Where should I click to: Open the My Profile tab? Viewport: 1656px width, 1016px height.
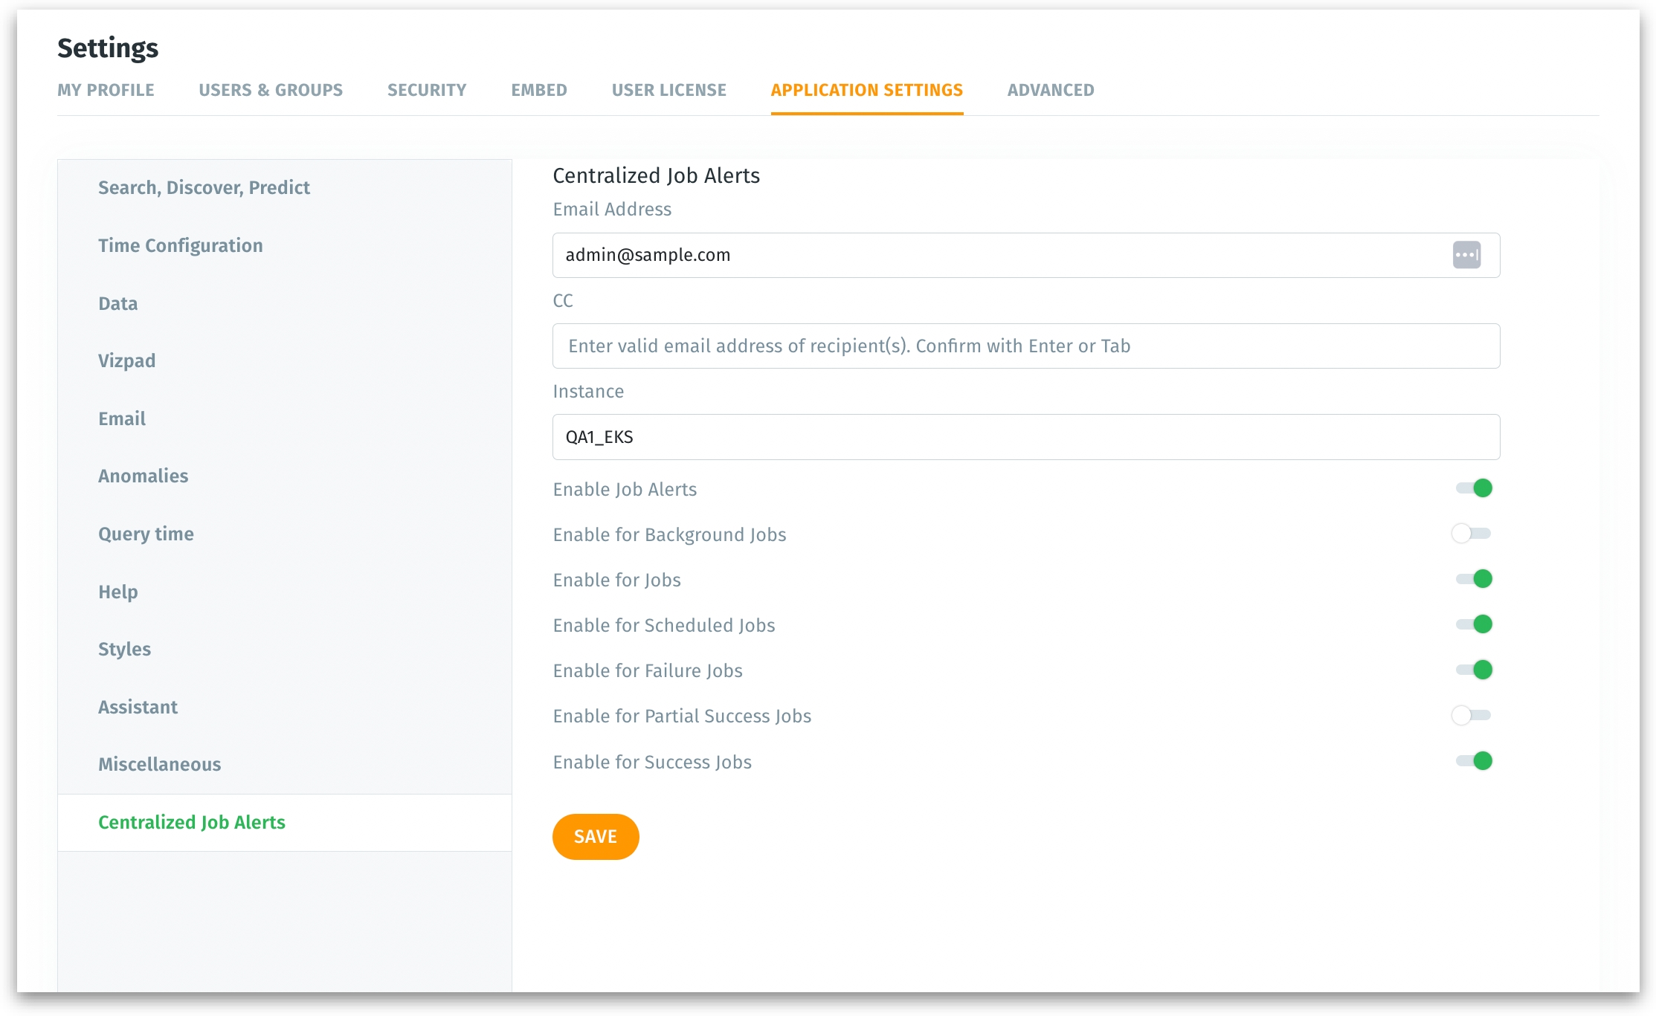(x=106, y=90)
